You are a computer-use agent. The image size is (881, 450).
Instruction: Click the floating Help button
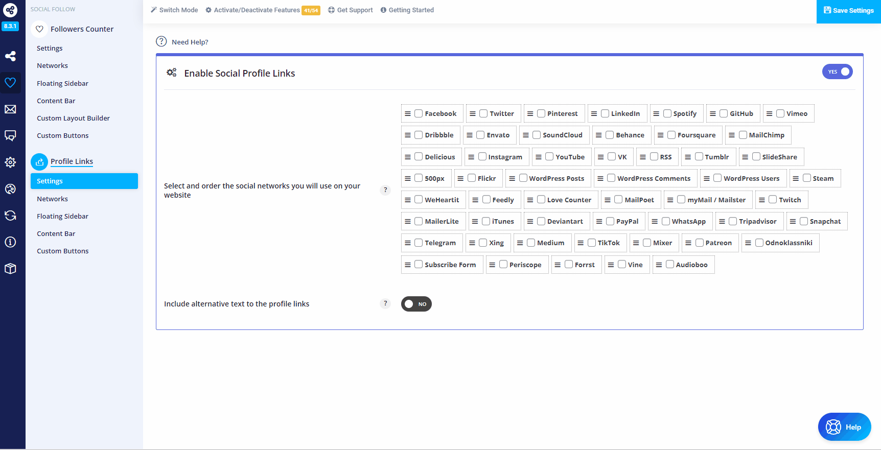[x=844, y=427]
